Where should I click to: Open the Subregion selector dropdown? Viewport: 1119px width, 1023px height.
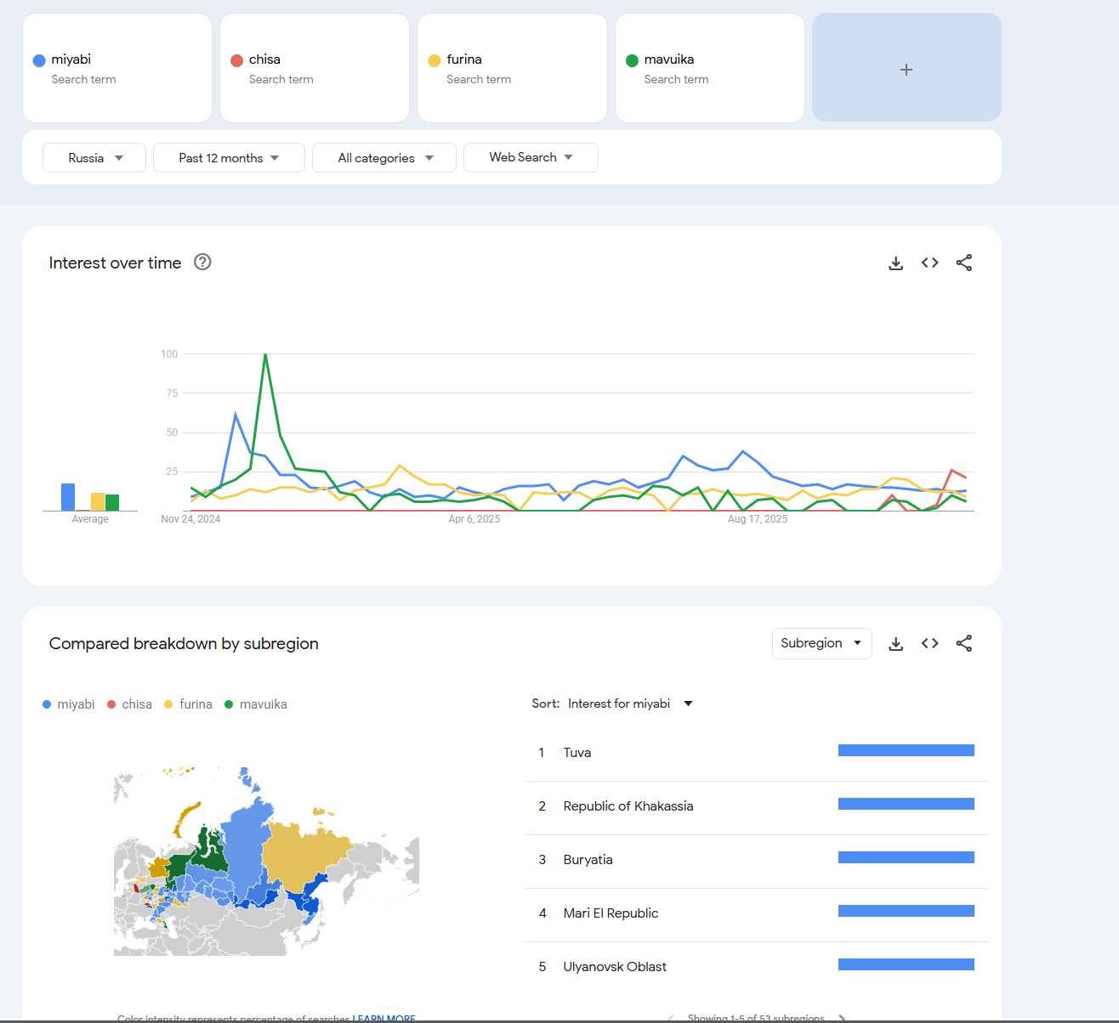point(821,643)
